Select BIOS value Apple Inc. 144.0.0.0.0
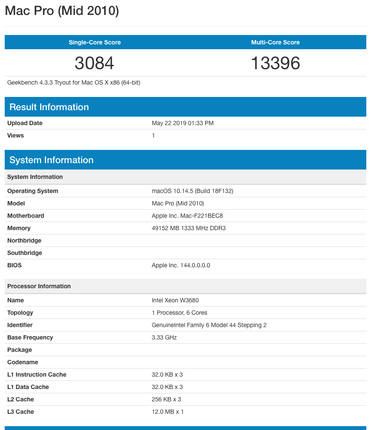Screen dimensions: 371x430 pos(181,265)
